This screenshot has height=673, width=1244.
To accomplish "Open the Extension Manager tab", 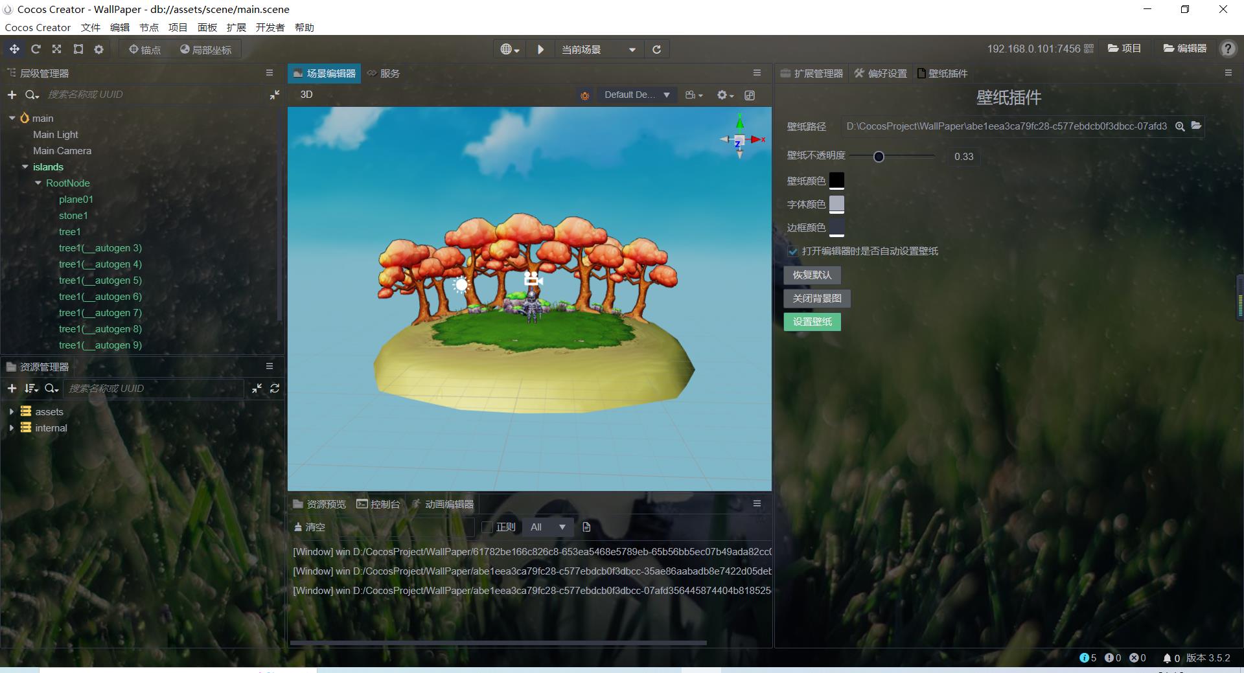I will click(x=812, y=73).
